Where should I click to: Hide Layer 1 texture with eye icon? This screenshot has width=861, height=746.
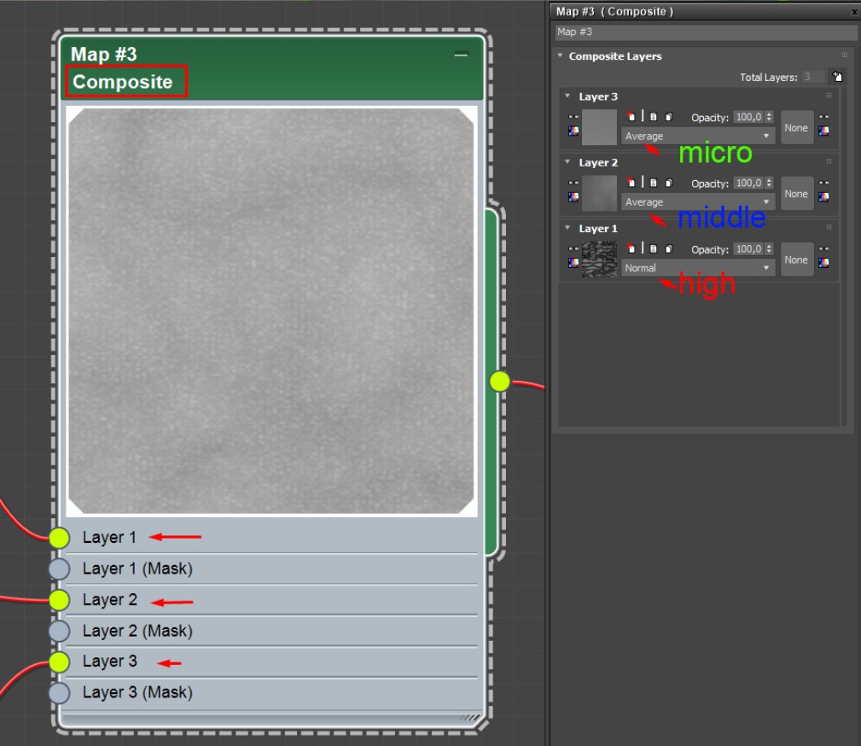click(573, 248)
